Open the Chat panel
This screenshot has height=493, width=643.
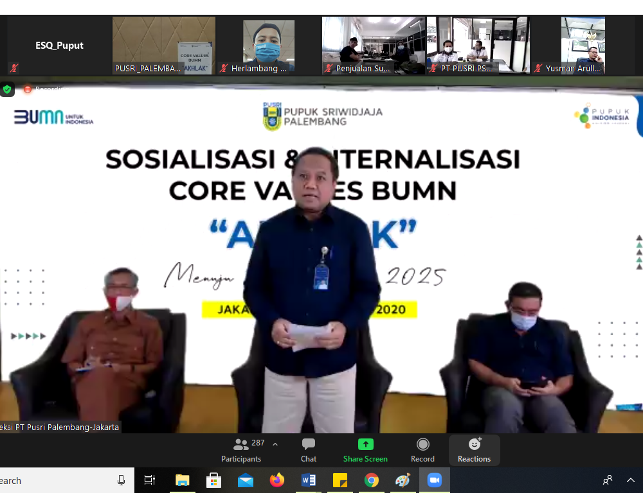(x=309, y=450)
